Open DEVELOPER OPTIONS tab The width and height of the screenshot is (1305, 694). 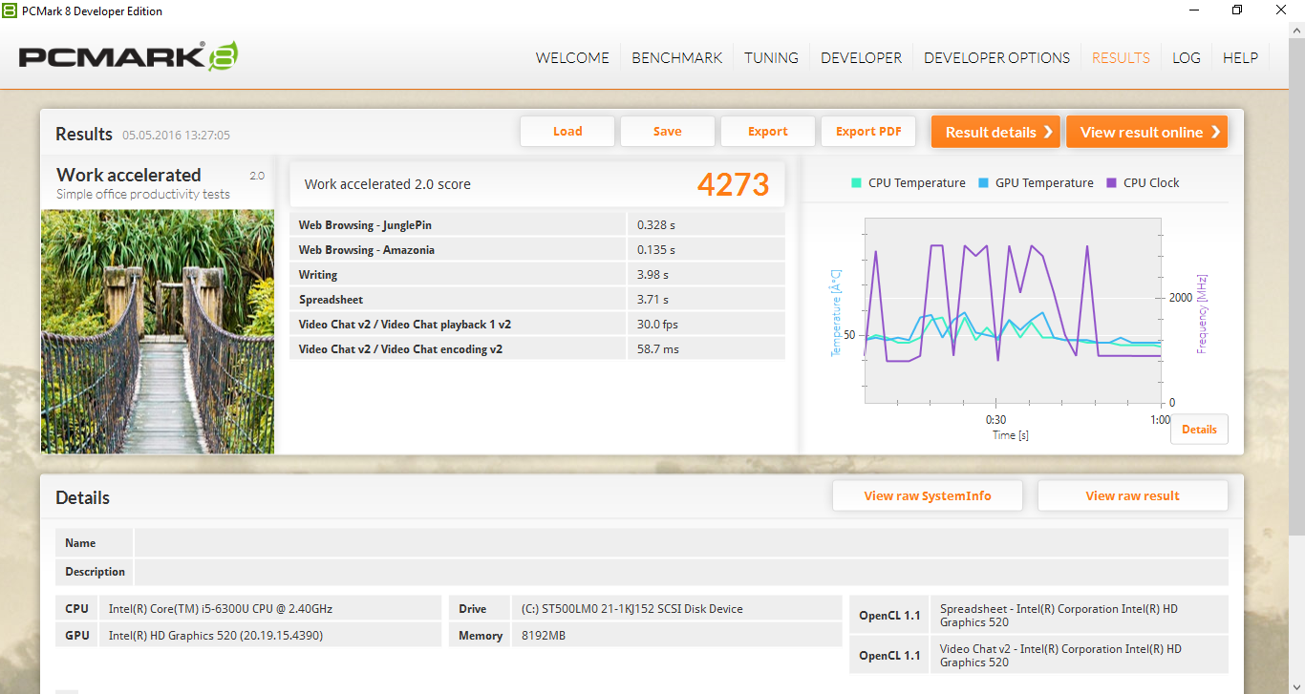pyautogui.click(x=996, y=57)
